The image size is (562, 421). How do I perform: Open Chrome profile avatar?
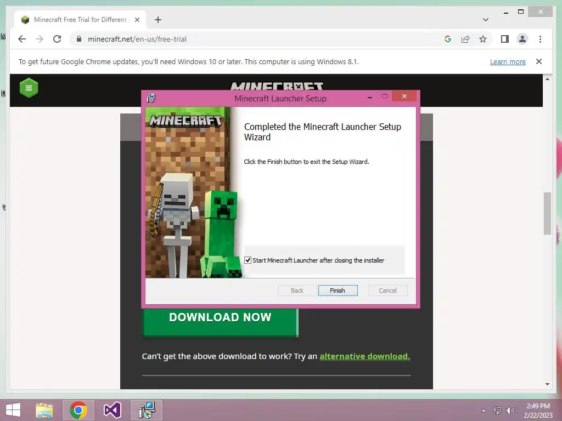point(522,39)
